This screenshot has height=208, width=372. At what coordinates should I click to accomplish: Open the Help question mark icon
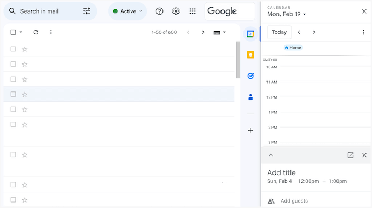point(159,11)
